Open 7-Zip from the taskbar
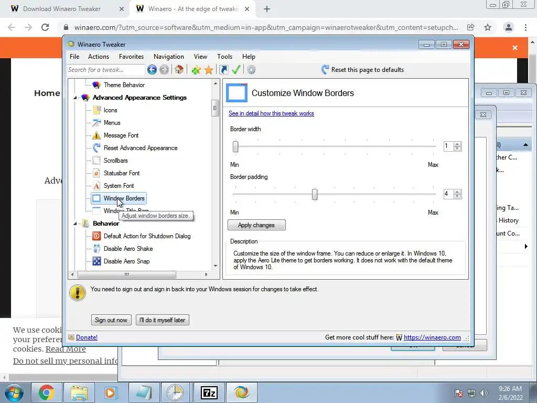537x403 pixels. point(209,393)
